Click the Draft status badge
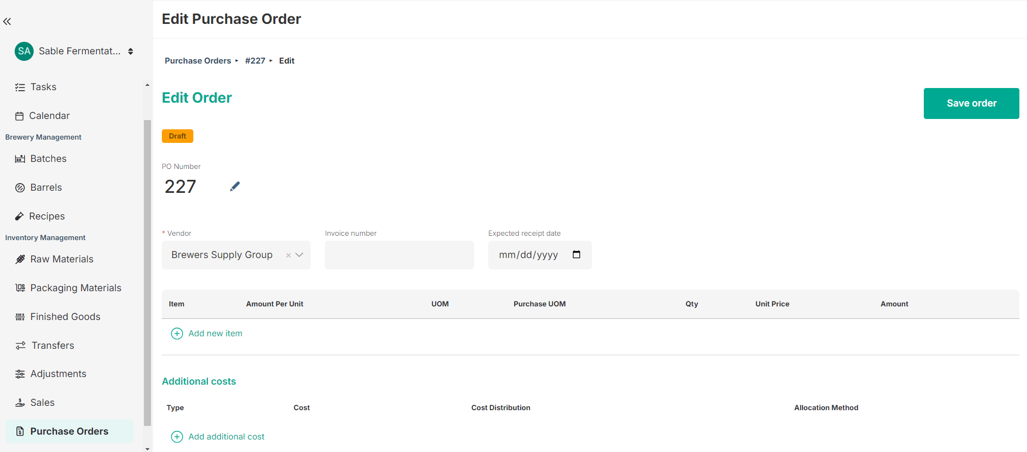The height and width of the screenshot is (452, 1027). [x=178, y=136]
